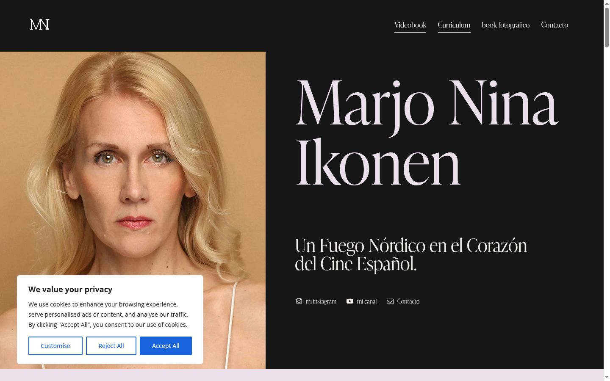The height and width of the screenshot is (381, 610).
Task: Select Contacto in the top navigation
Action: [555, 25]
